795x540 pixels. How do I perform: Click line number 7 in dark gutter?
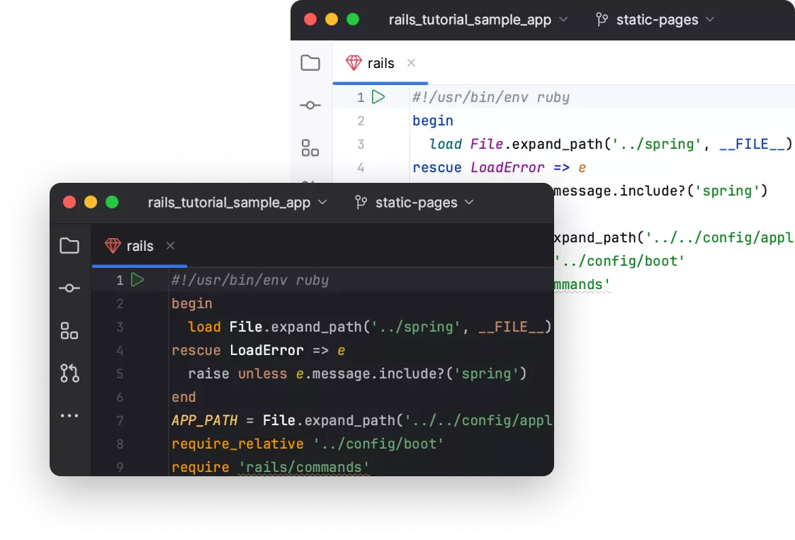[119, 420]
